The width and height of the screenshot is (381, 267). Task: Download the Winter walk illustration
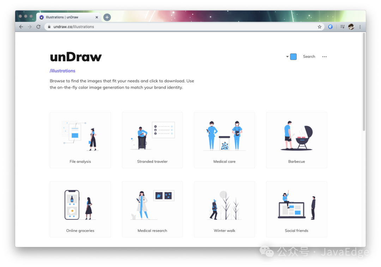(x=224, y=209)
